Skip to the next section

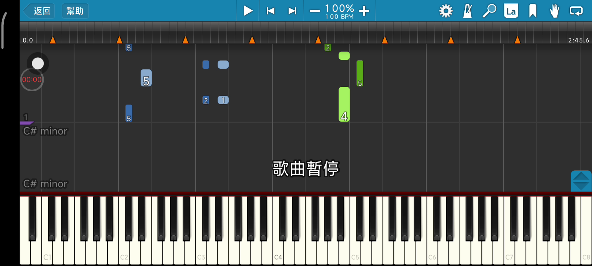click(x=292, y=11)
